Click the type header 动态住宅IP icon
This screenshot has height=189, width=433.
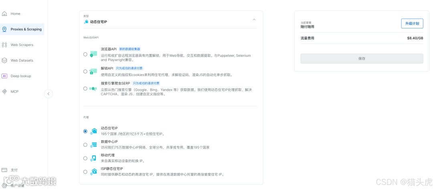coord(86,22)
